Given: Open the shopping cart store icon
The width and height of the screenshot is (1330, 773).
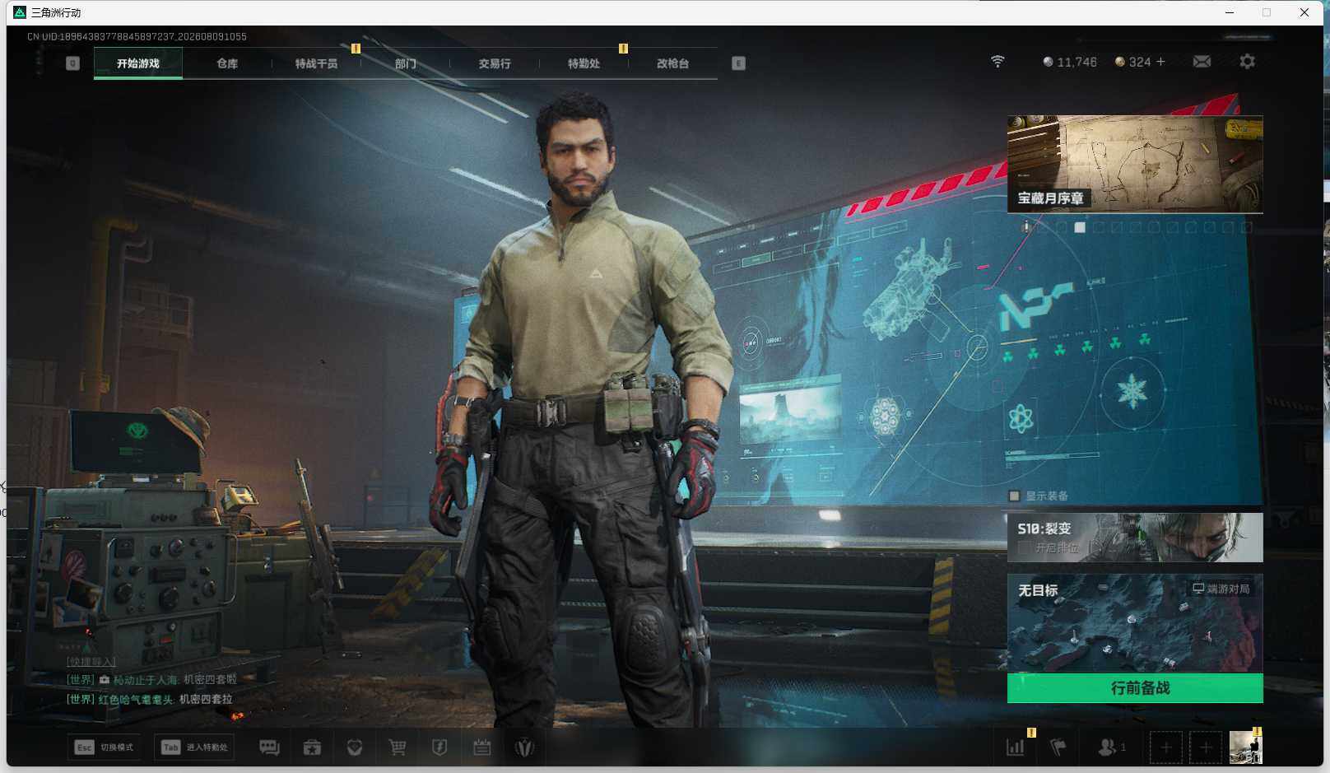Looking at the screenshot, I should [398, 747].
